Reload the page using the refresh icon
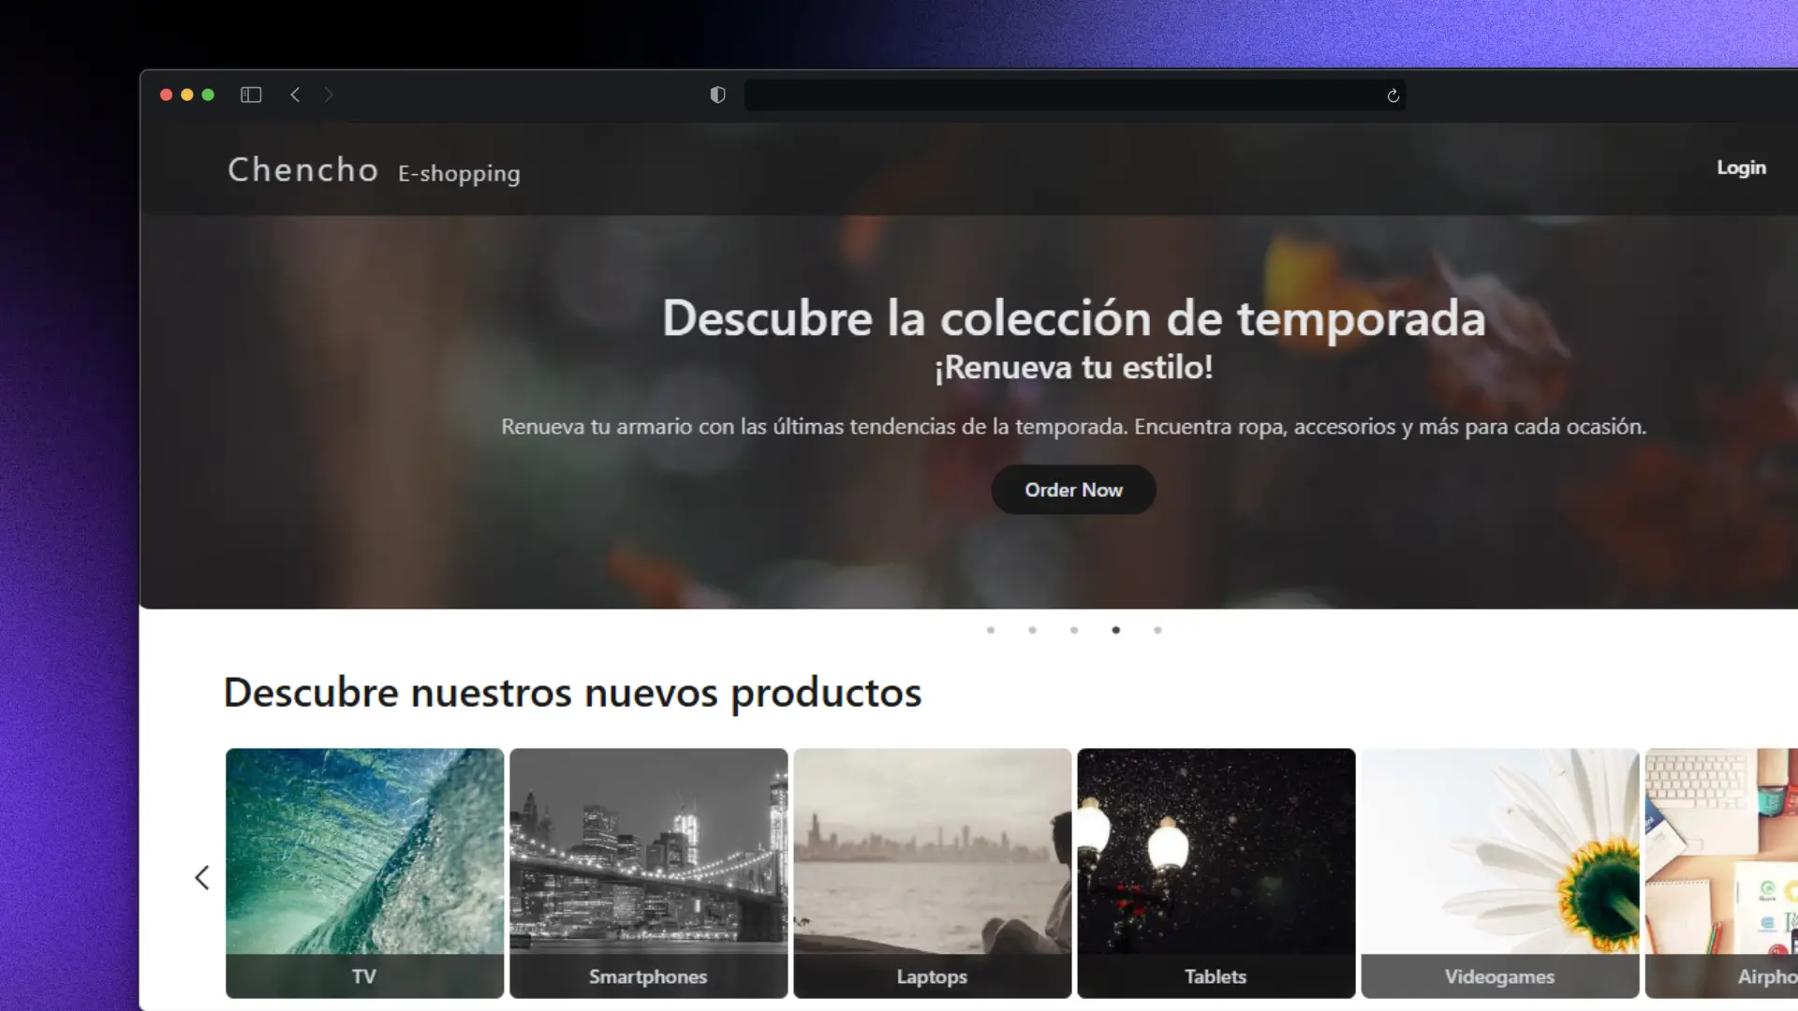This screenshot has height=1011, width=1798. pos(1393,95)
